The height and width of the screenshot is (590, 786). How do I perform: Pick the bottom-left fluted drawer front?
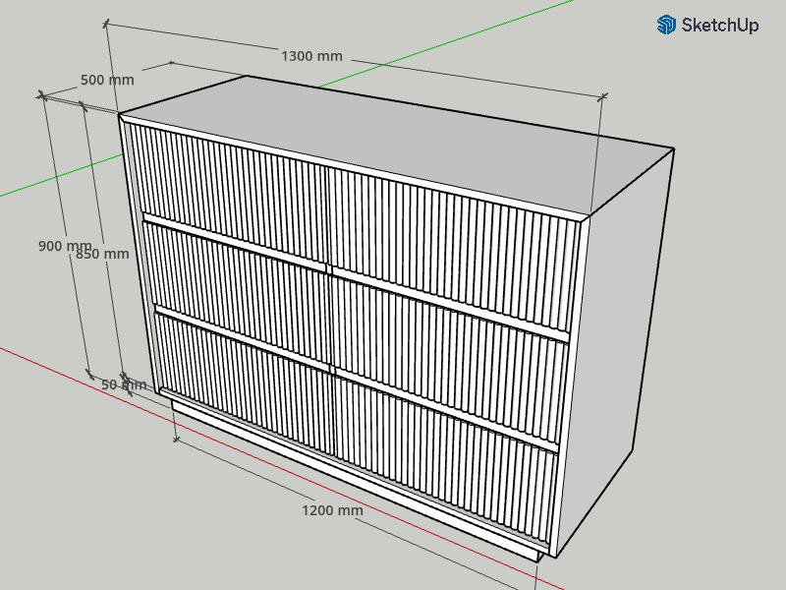coord(246,379)
